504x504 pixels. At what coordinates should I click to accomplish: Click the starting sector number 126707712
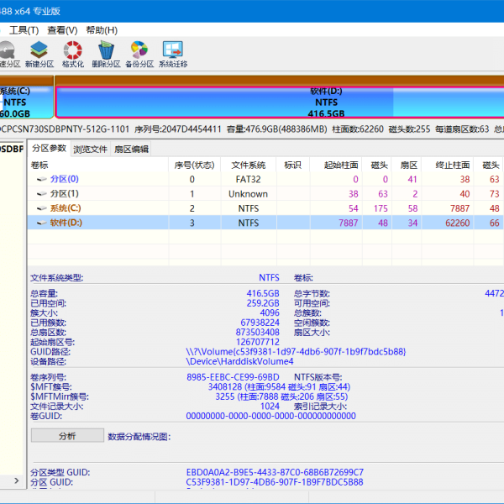tap(258, 342)
